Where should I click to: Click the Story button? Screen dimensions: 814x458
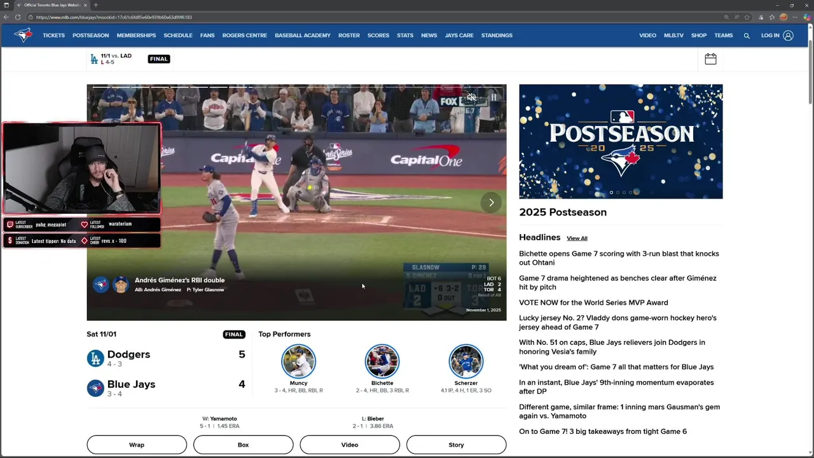pyautogui.click(x=456, y=445)
